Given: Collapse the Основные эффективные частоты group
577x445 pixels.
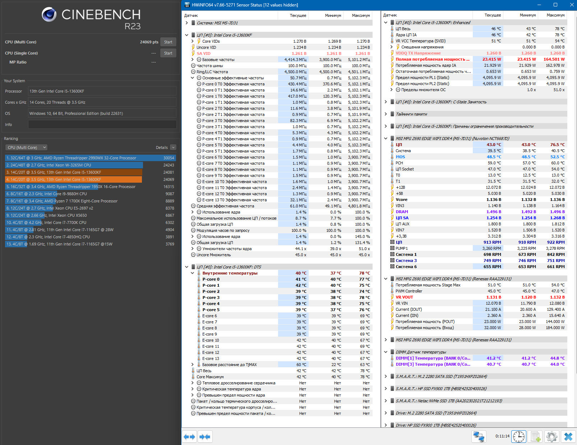Looking at the screenshot, I should coord(193,78).
